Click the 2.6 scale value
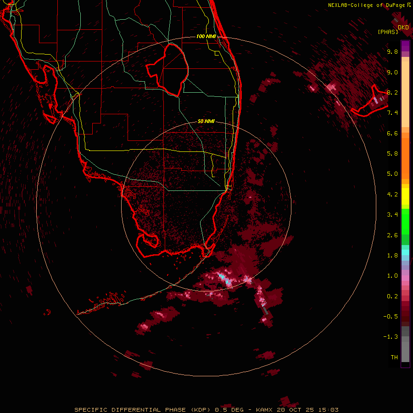Image resolution: width=413 pixels, height=413 pixels. [392, 235]
